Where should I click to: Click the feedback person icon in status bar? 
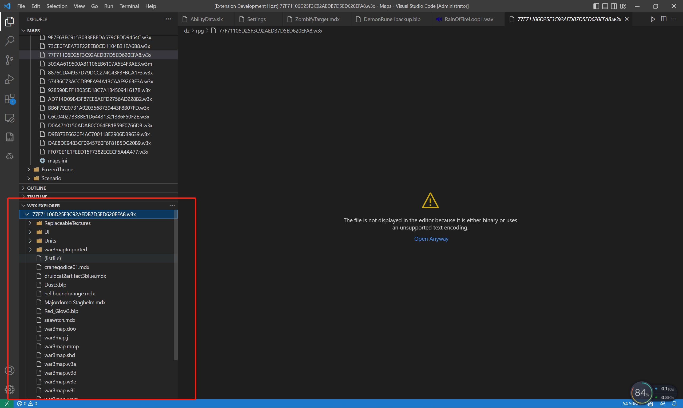662,404
